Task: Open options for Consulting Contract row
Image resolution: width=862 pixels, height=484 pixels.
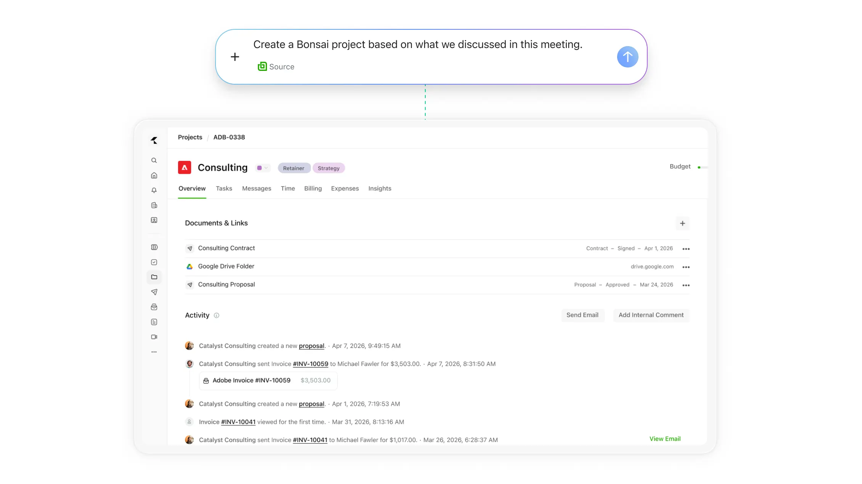Action: click(686, 249)
